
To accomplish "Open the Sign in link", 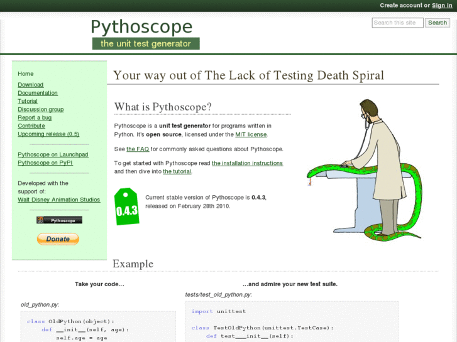I will coord(442,5).
